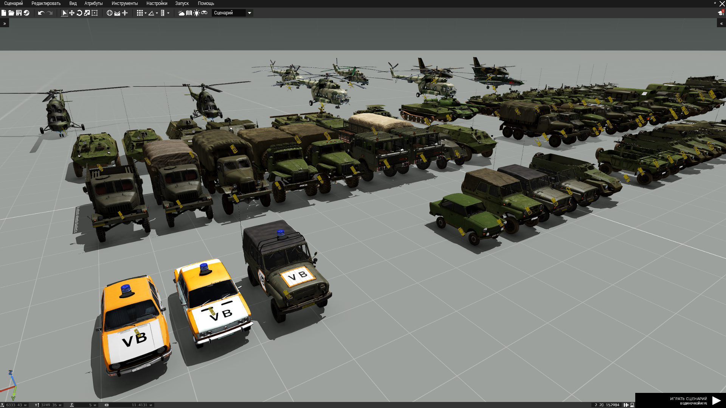This screenshot has height=408, width=726.
Task: Click the version number 2.20.152984
Action: (x=607, y=405)
